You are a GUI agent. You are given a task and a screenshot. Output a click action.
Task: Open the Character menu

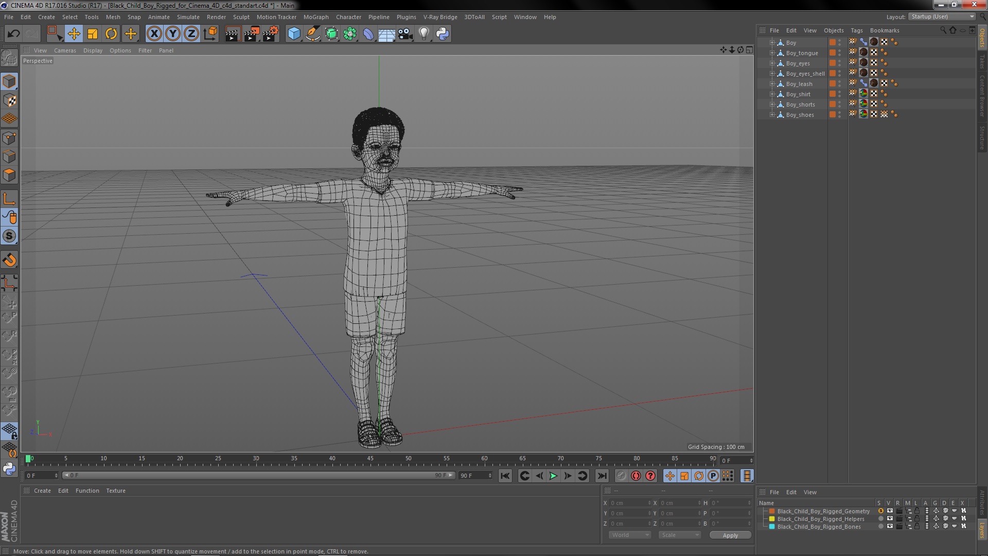click(348, 17)
